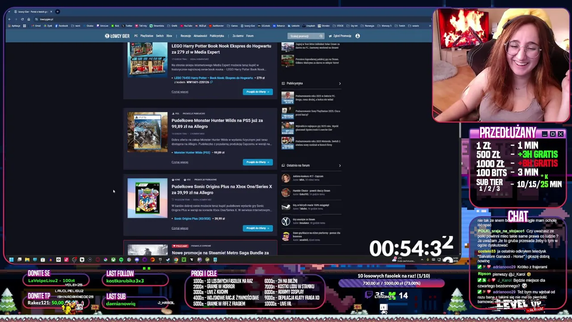Go back with the browser back arrow
Image resolution: width=572 pixels, height=322 pixels.
[x=9, y=19]
